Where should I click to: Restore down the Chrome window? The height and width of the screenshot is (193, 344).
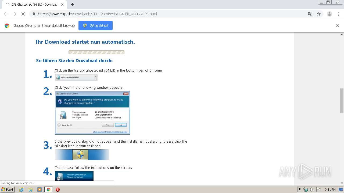click(x=328, y=2)
